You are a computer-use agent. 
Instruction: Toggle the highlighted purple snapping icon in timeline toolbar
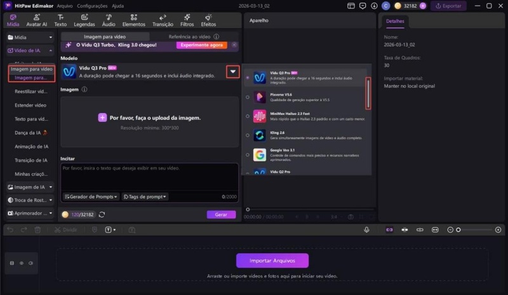[x=389, y=230]
